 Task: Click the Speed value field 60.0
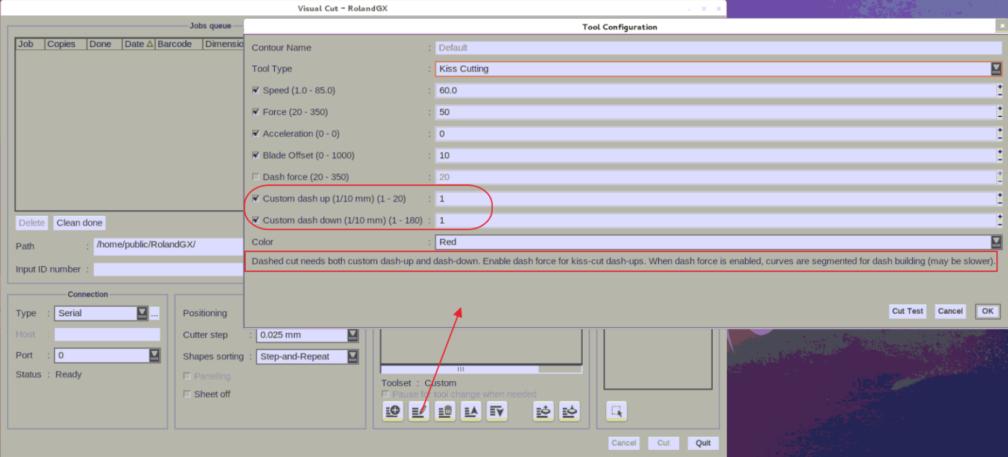click(x=716, y=90)
